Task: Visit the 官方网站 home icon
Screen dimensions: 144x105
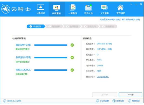Action: click(x=120, y=8)
